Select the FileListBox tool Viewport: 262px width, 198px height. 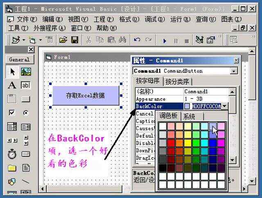coord(26,168)
